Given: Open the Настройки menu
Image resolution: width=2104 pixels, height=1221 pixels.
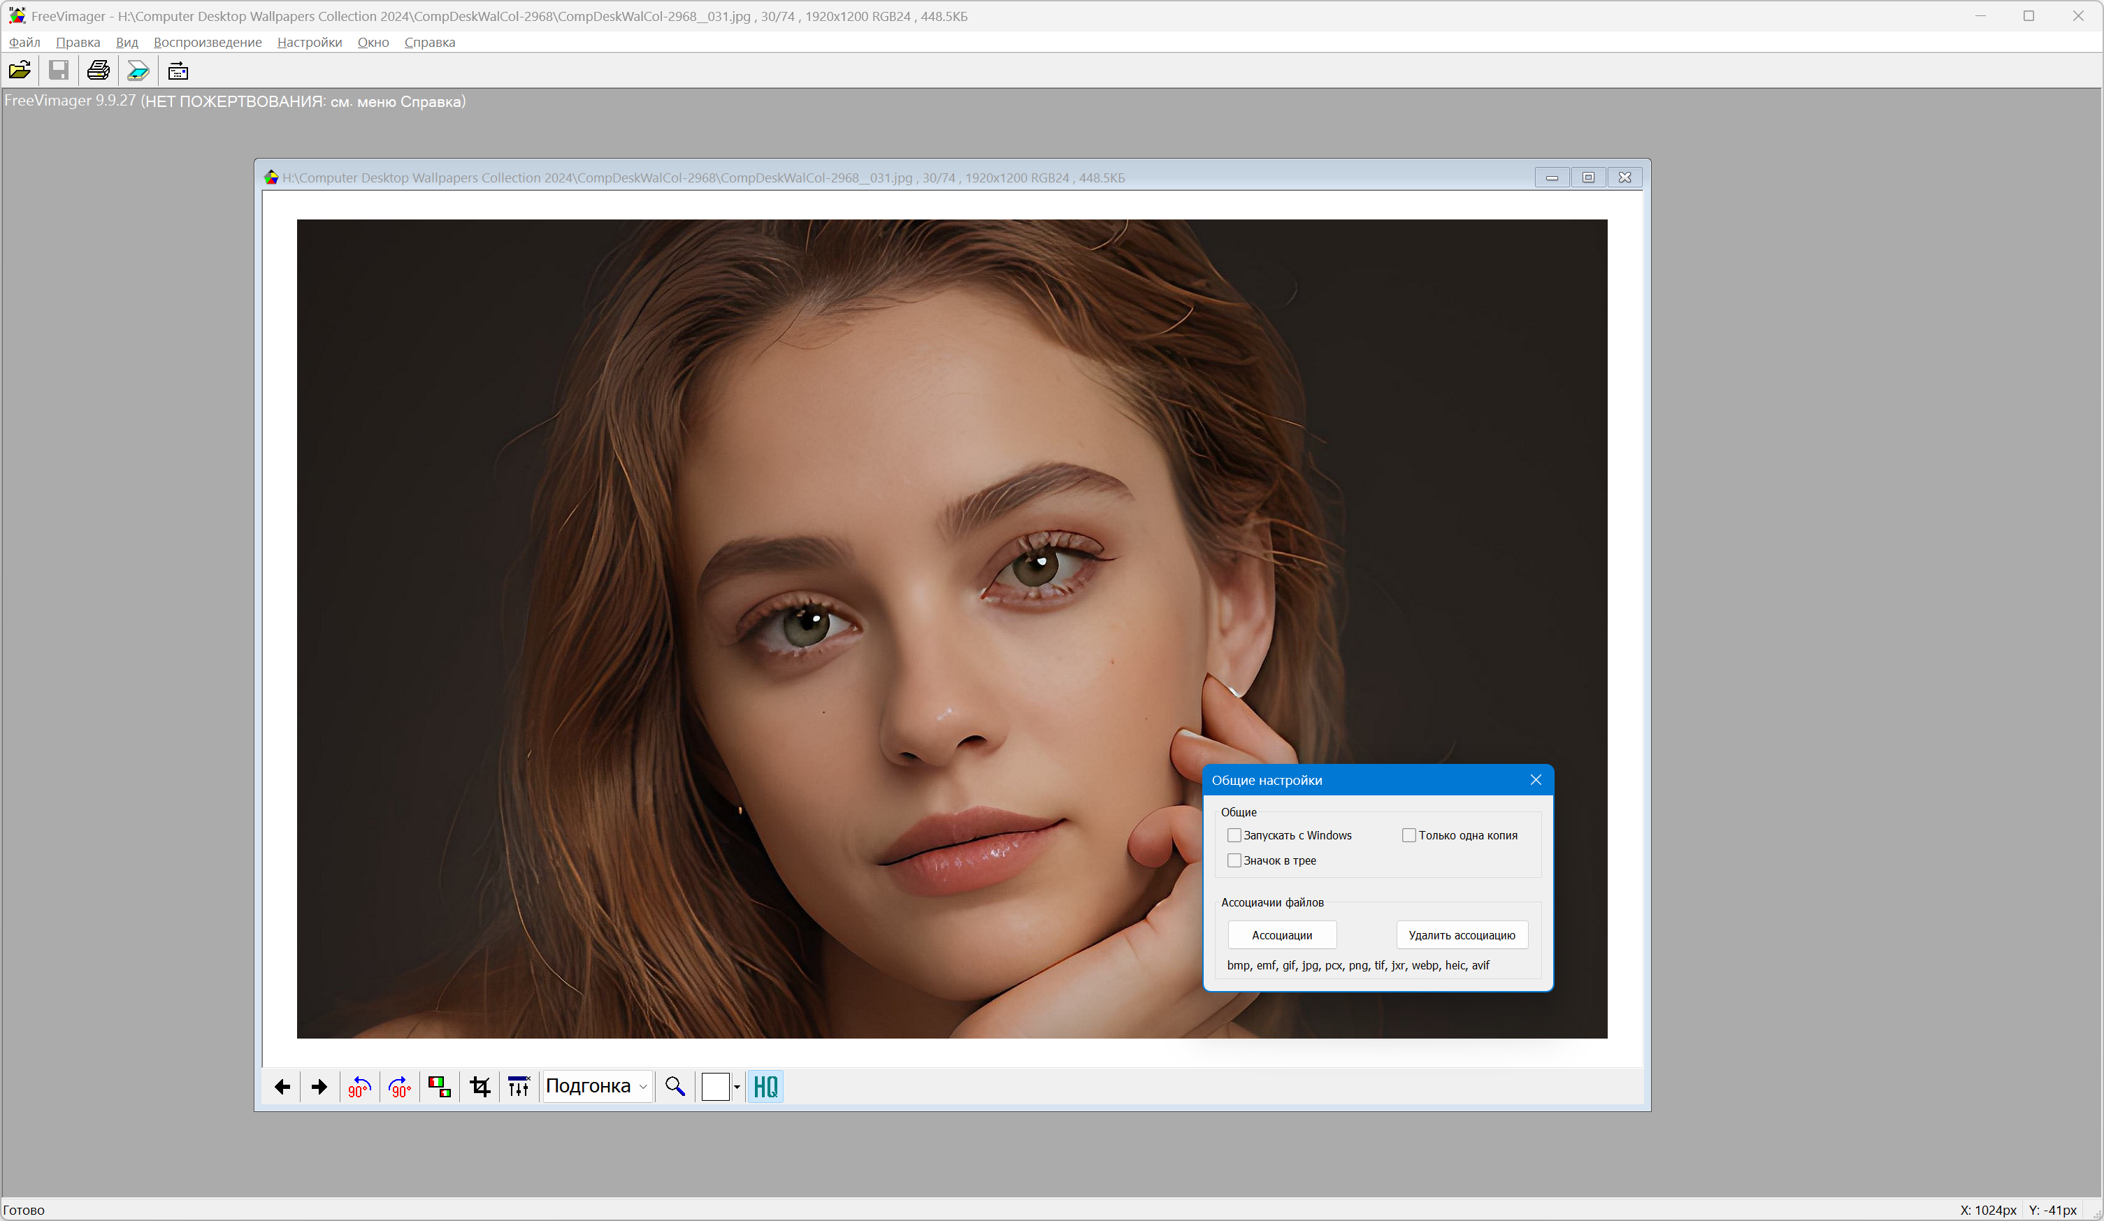Looking at the screenshot, I should 309,43.
